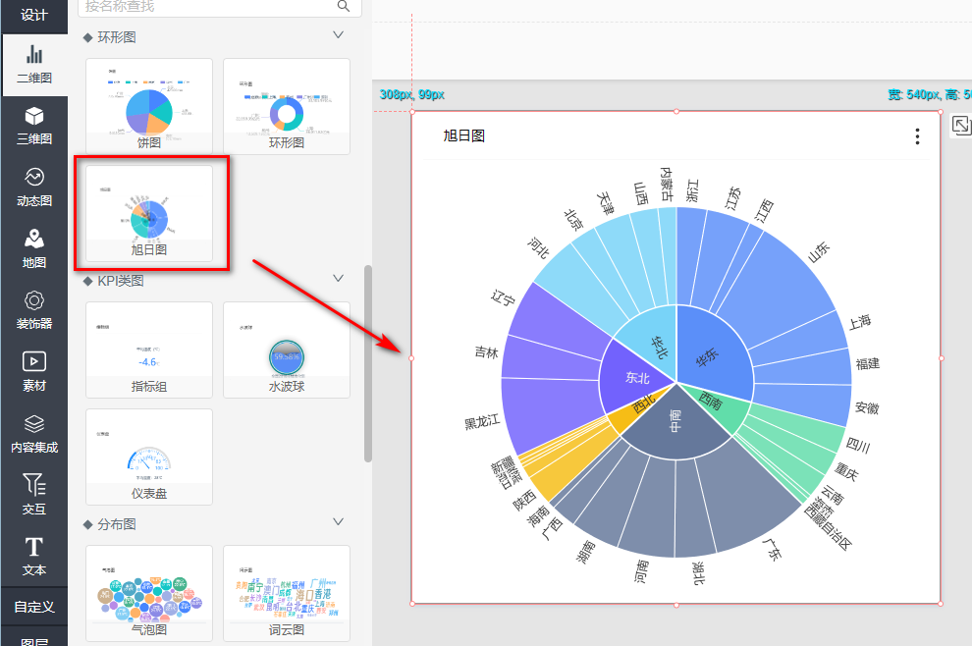The image size is (972, 646).
Task: Switch to the 设计 tab
Action: (x=34, y=15)
